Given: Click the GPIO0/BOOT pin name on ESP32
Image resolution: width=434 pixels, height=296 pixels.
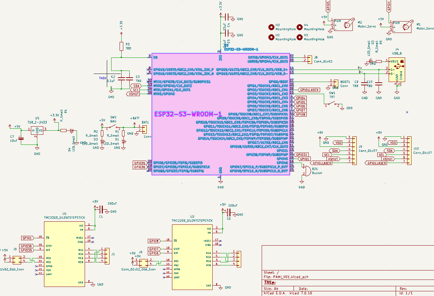Looking at the screenshot, I should point(278,82).
